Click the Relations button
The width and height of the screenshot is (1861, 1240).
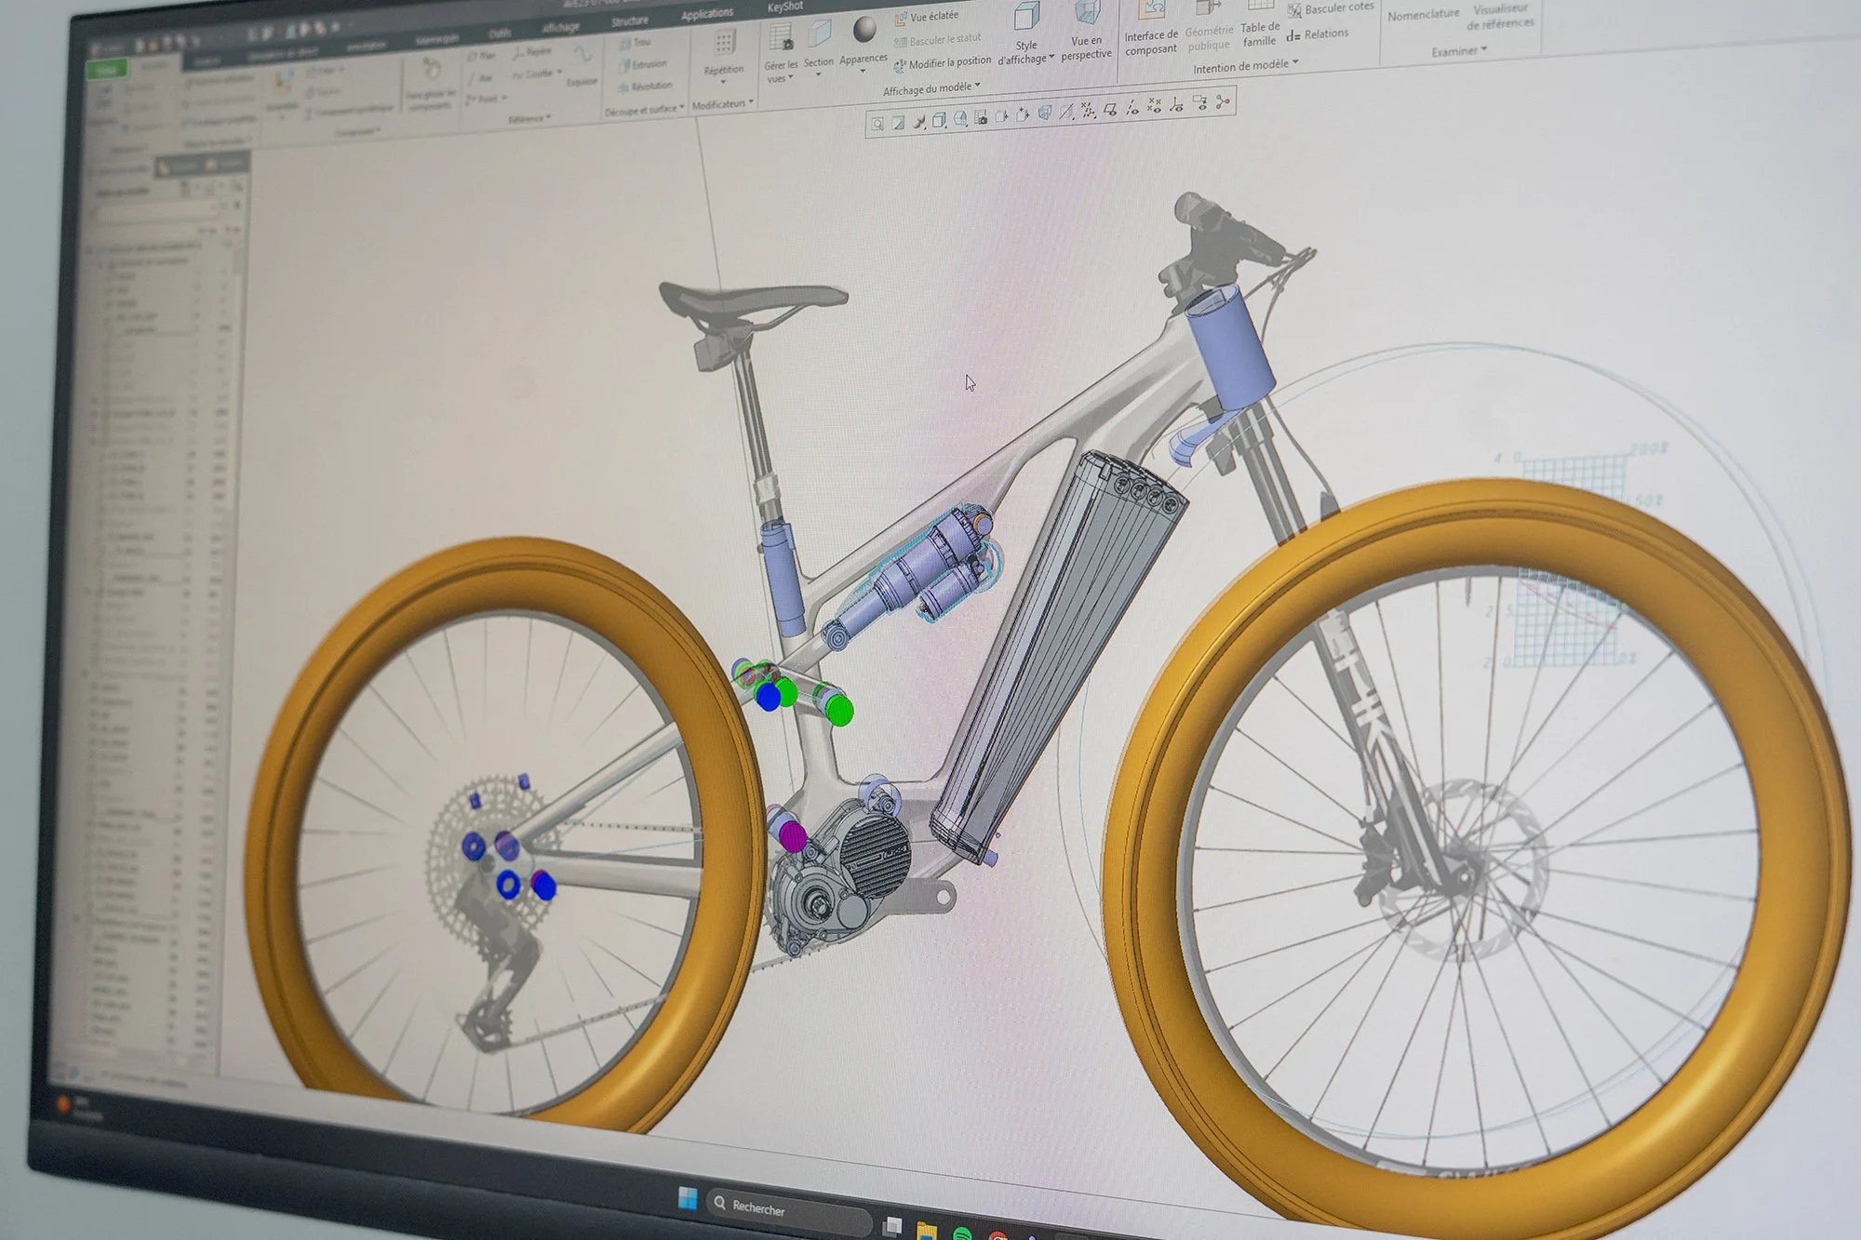[1325, 34]
